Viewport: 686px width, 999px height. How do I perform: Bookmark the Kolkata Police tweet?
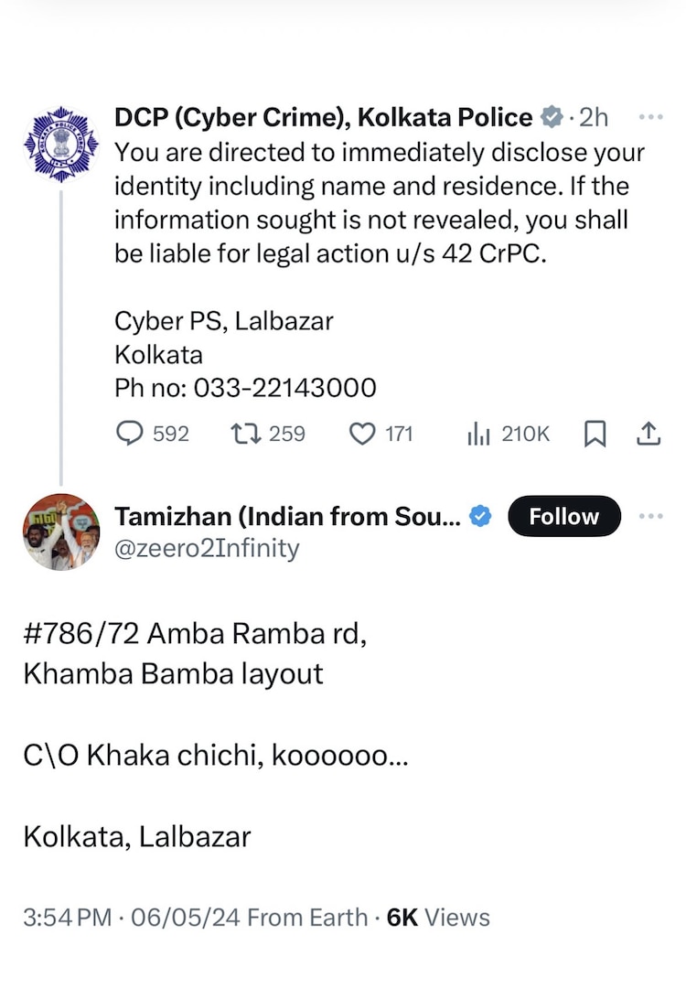tap(595, 434)
